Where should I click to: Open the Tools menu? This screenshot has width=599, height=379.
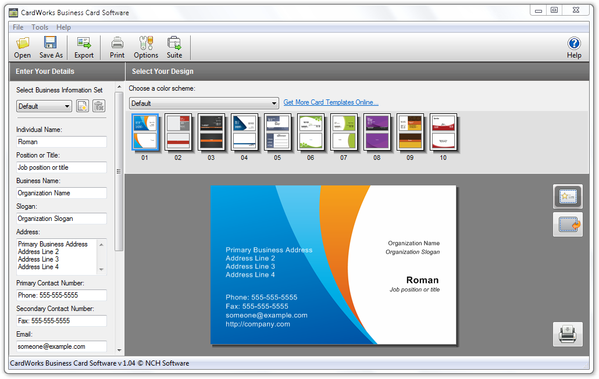tap(40, 27)
